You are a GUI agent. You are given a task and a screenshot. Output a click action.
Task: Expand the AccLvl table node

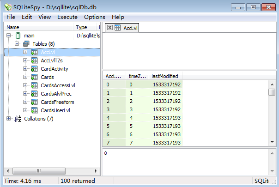(x=25, y=52)
